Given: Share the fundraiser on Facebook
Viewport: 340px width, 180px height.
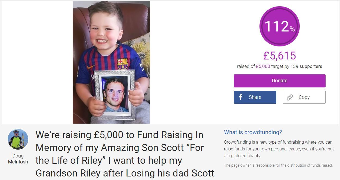Looking at the screenshot, I should pos(255,97).
